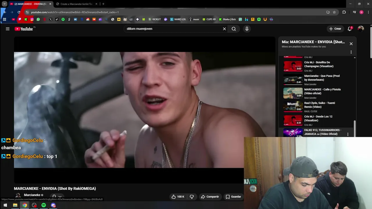View site information icon in address bar

pos(27,12)
